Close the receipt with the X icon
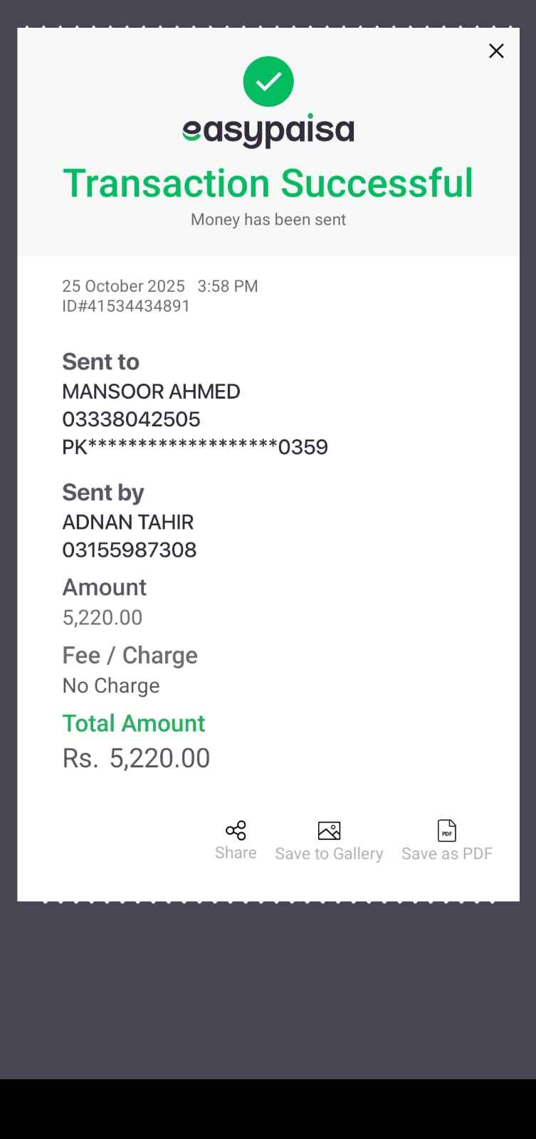The image size is (536, 1139). coord(496,51)
